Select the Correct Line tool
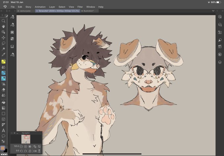 click(3, 142)
